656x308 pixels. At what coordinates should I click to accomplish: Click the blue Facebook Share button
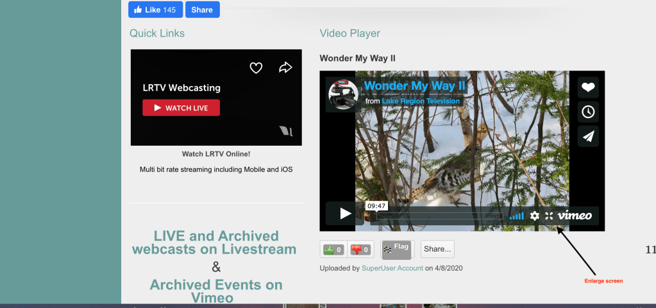(202, 10)
